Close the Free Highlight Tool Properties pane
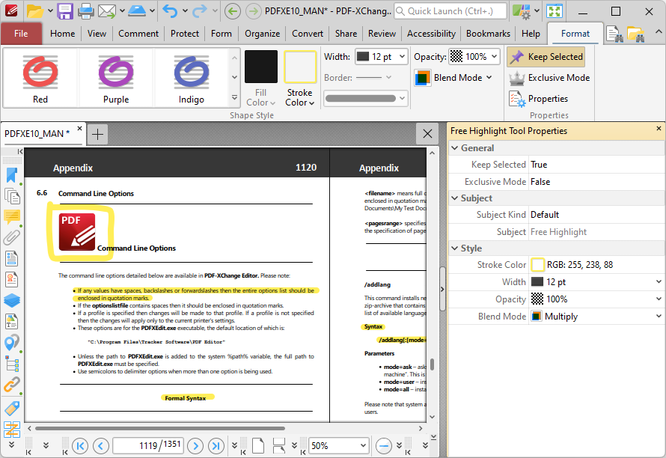The image size is (666, 458). pos(659,128)
